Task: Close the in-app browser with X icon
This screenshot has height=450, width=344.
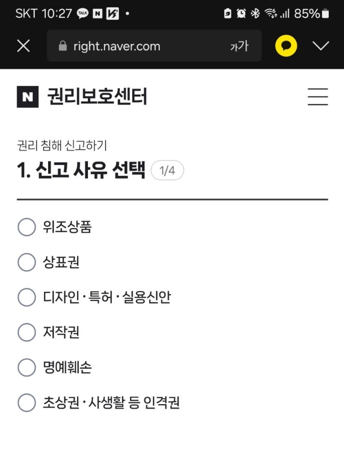Action: coord(23,46)
